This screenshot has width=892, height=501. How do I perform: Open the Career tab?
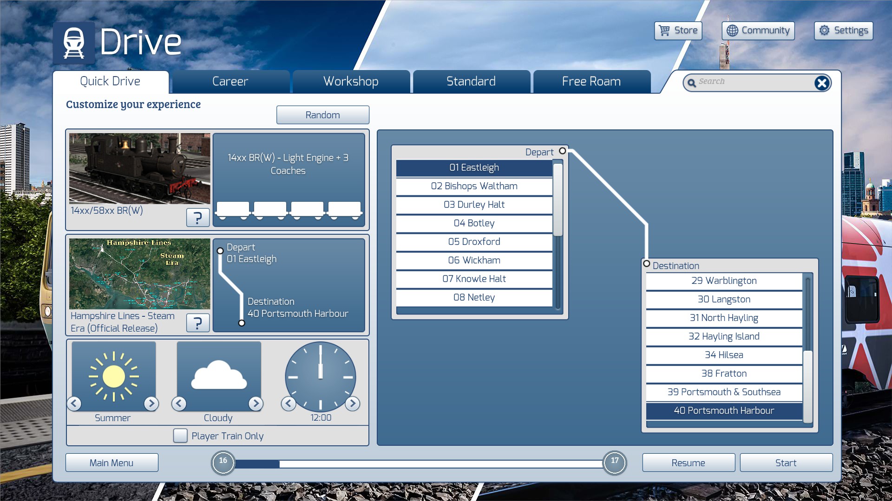(x=230, y=82)
